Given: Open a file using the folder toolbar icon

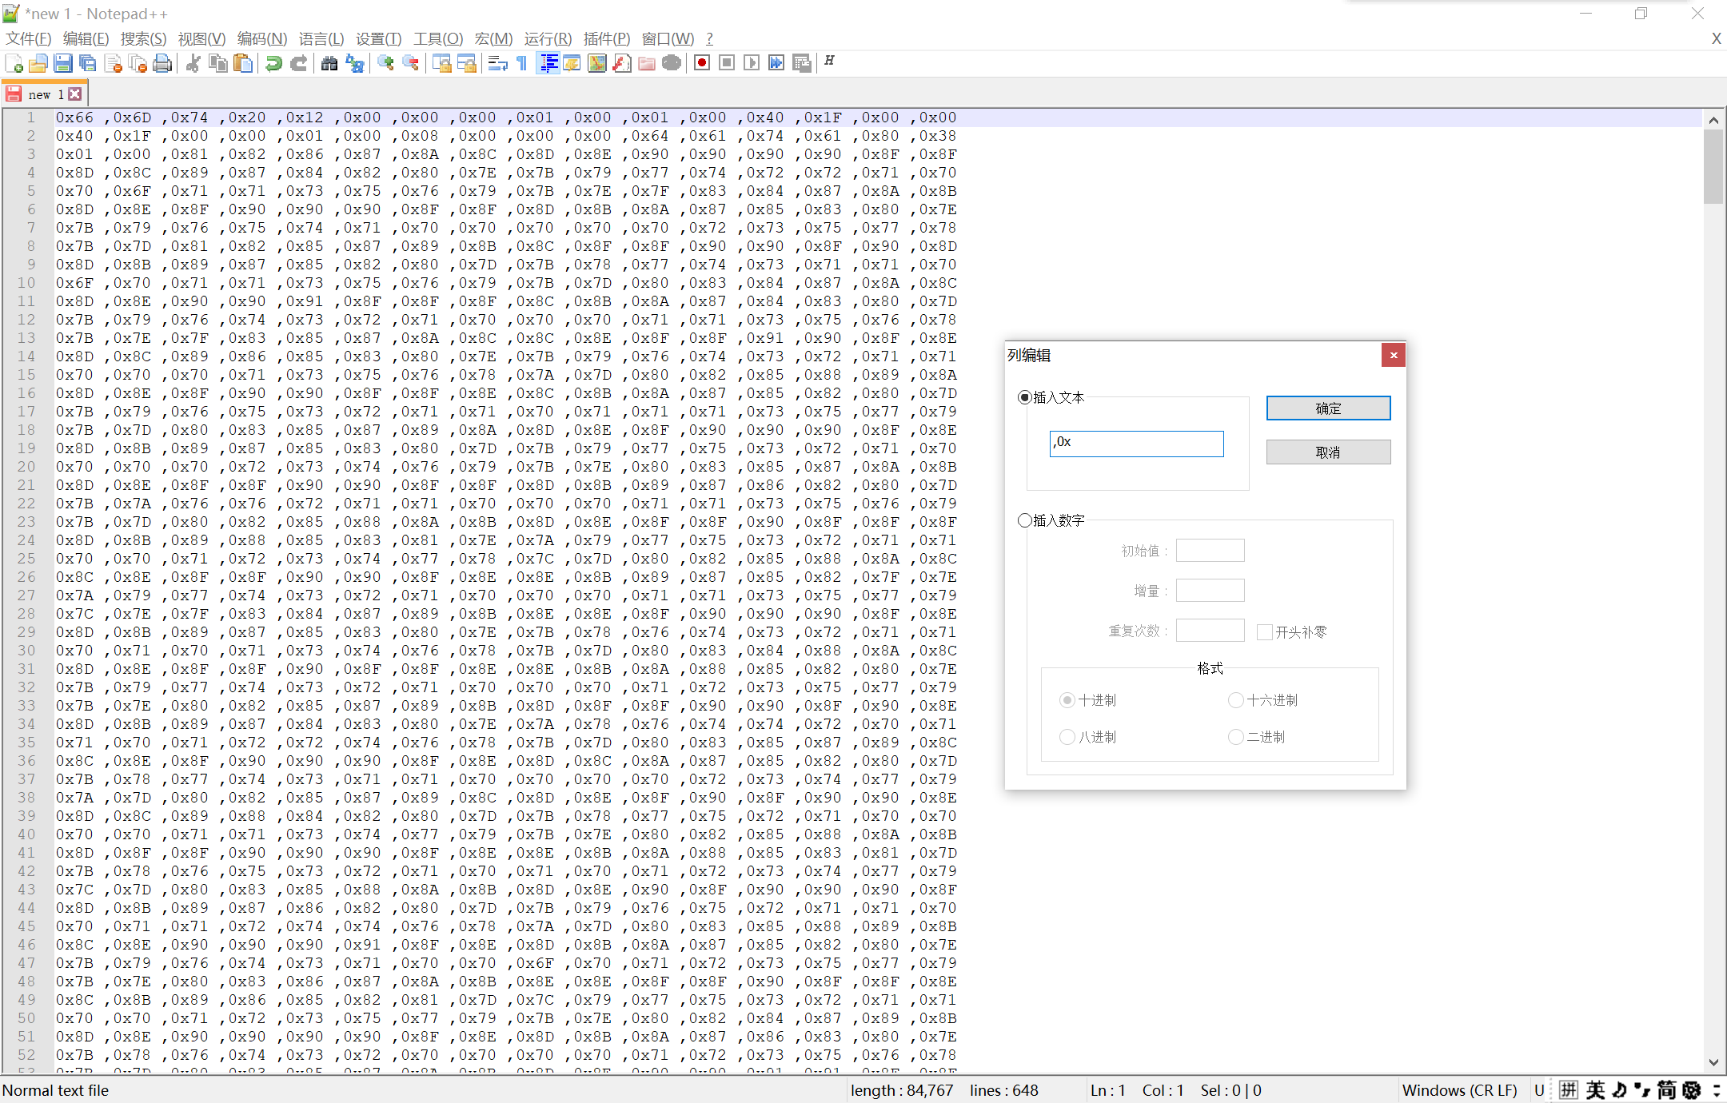Looking at the screenshot, I should (38, 63).
